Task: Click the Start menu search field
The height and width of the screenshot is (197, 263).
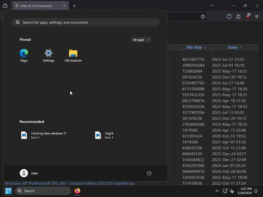Action: [x=86, y=22]
